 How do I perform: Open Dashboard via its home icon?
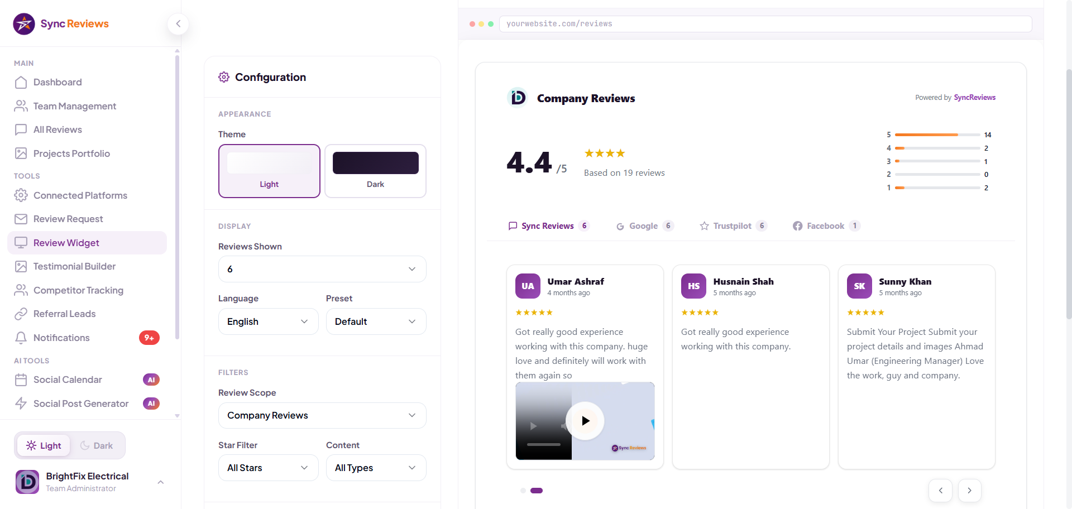coord(21,82)
